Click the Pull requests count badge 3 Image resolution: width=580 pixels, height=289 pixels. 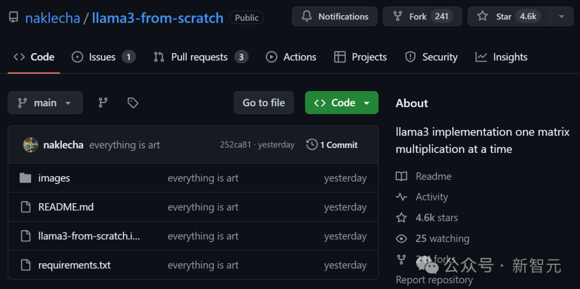(x=241, y=57)
